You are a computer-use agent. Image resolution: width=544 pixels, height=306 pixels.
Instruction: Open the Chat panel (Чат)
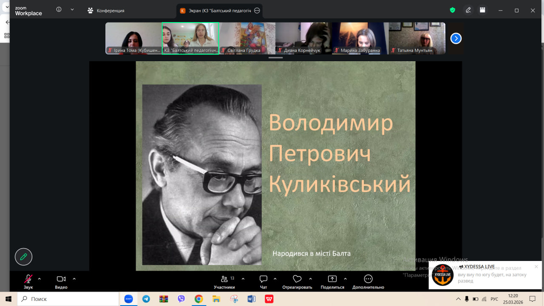[263, 279]
